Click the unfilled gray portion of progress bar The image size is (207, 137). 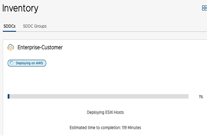tap(99, 96)
